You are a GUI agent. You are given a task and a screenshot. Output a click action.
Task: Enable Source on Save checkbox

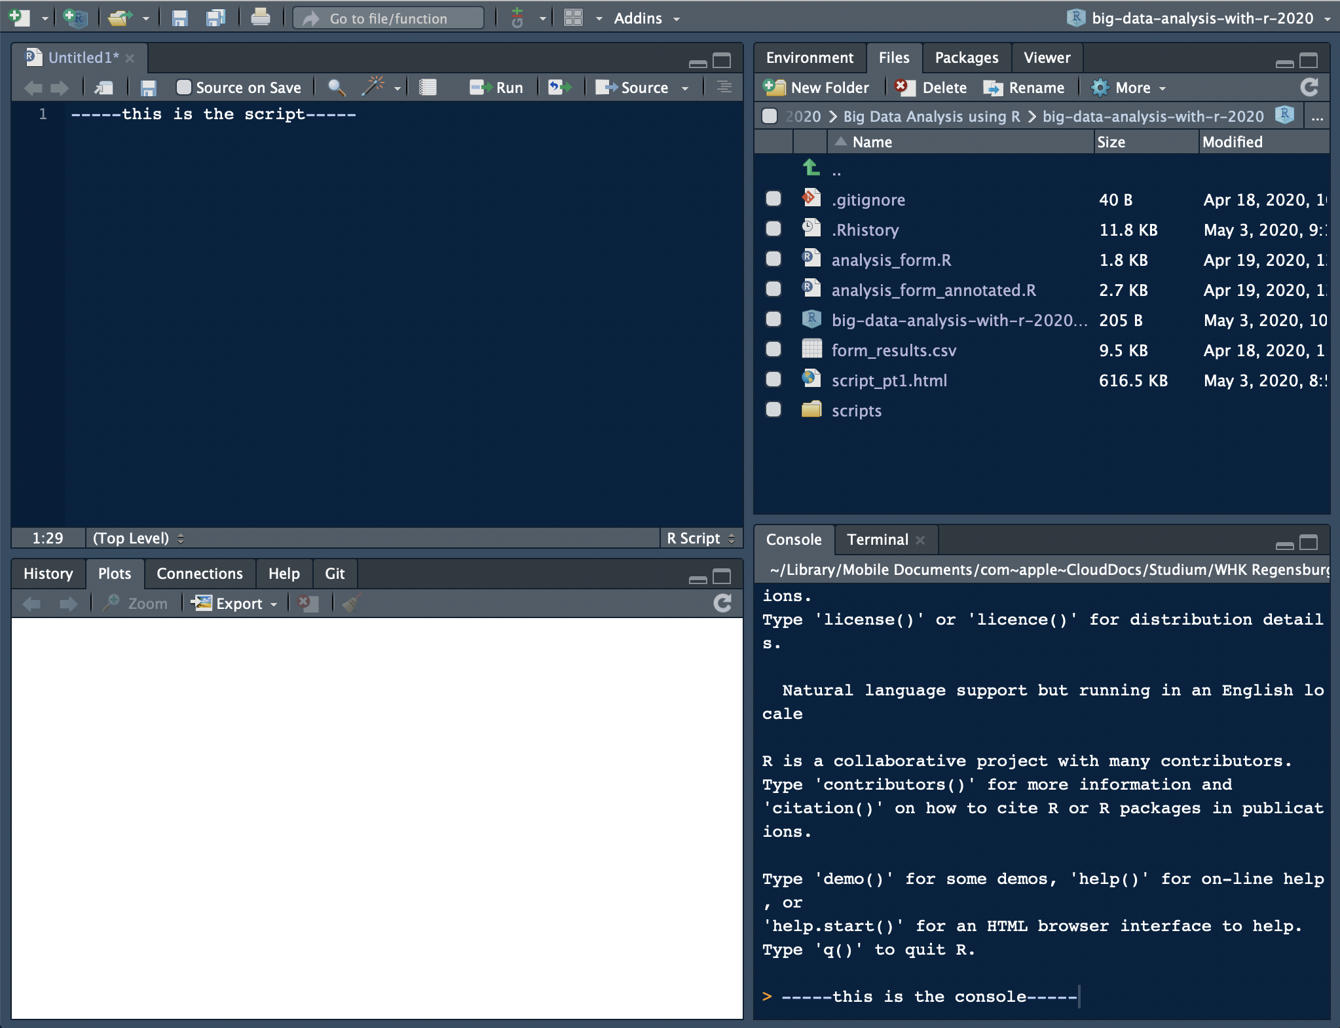click(184, 87)
